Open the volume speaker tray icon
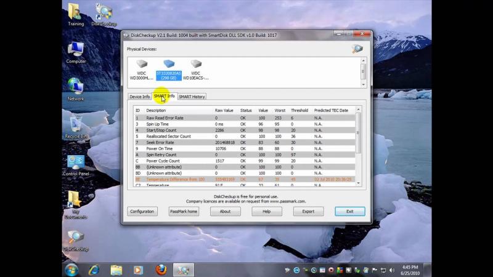493x277 pixels. (x=392, y=270)
